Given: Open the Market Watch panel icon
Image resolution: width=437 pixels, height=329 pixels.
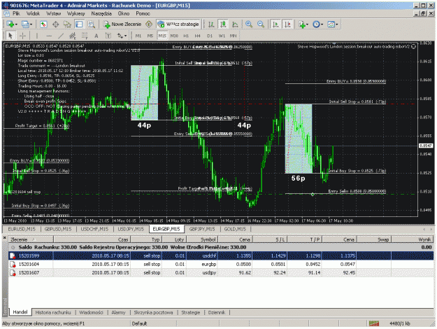Looking at the screenshot, I should pos(43,24).
